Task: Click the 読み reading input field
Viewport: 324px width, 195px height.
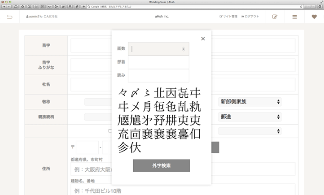Action: click(158, 76)
